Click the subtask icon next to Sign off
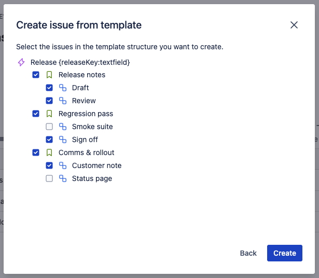This screenshot has width=319, height=278. 63,140
